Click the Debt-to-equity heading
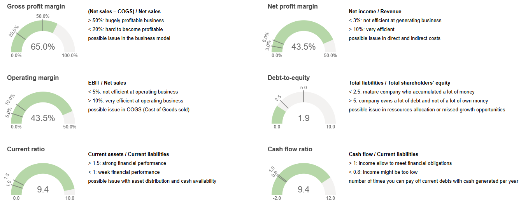The width and height of the screenshot is (528, 213). point(289,78)
